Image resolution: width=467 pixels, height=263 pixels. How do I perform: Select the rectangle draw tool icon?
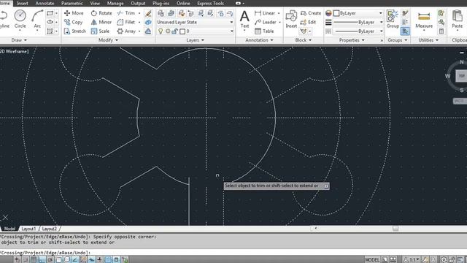(x=50, y=13)
